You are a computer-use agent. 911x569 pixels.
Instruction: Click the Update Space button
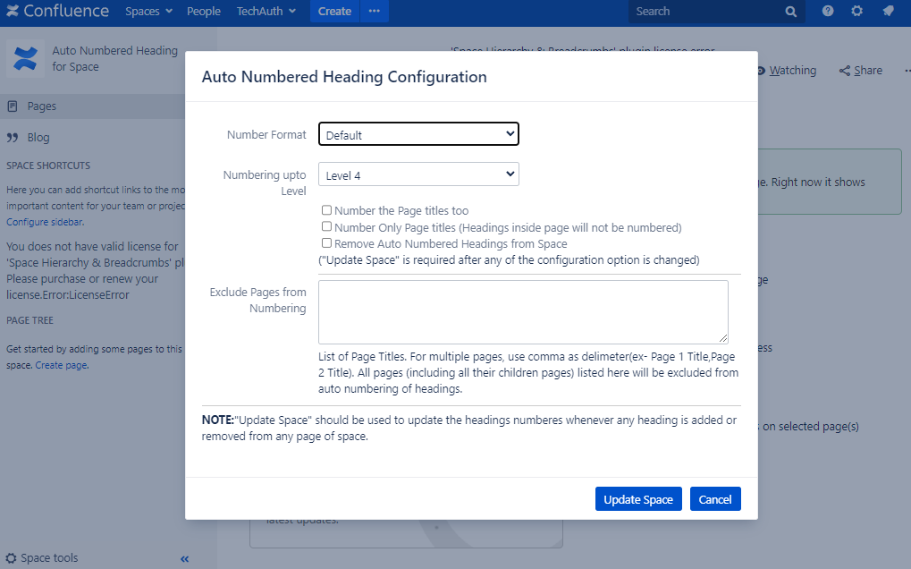(x=638, y=499)
